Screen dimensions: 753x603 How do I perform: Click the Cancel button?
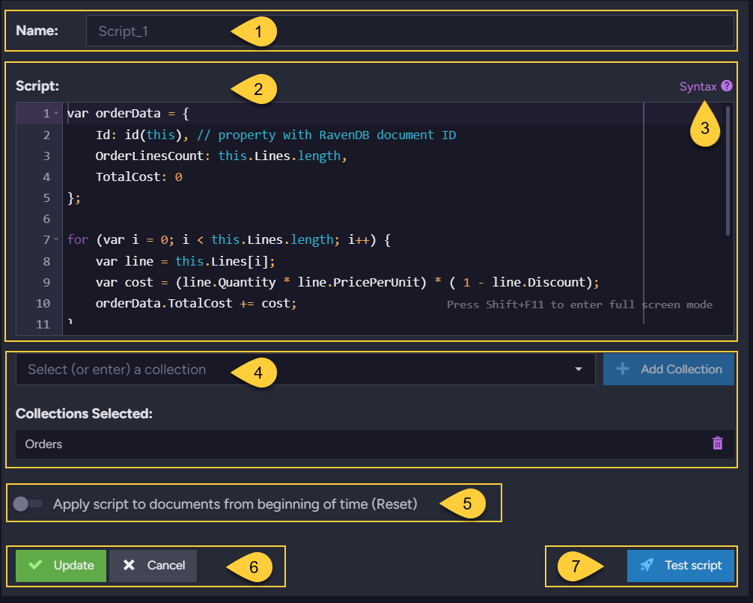(x=153, y=566)
